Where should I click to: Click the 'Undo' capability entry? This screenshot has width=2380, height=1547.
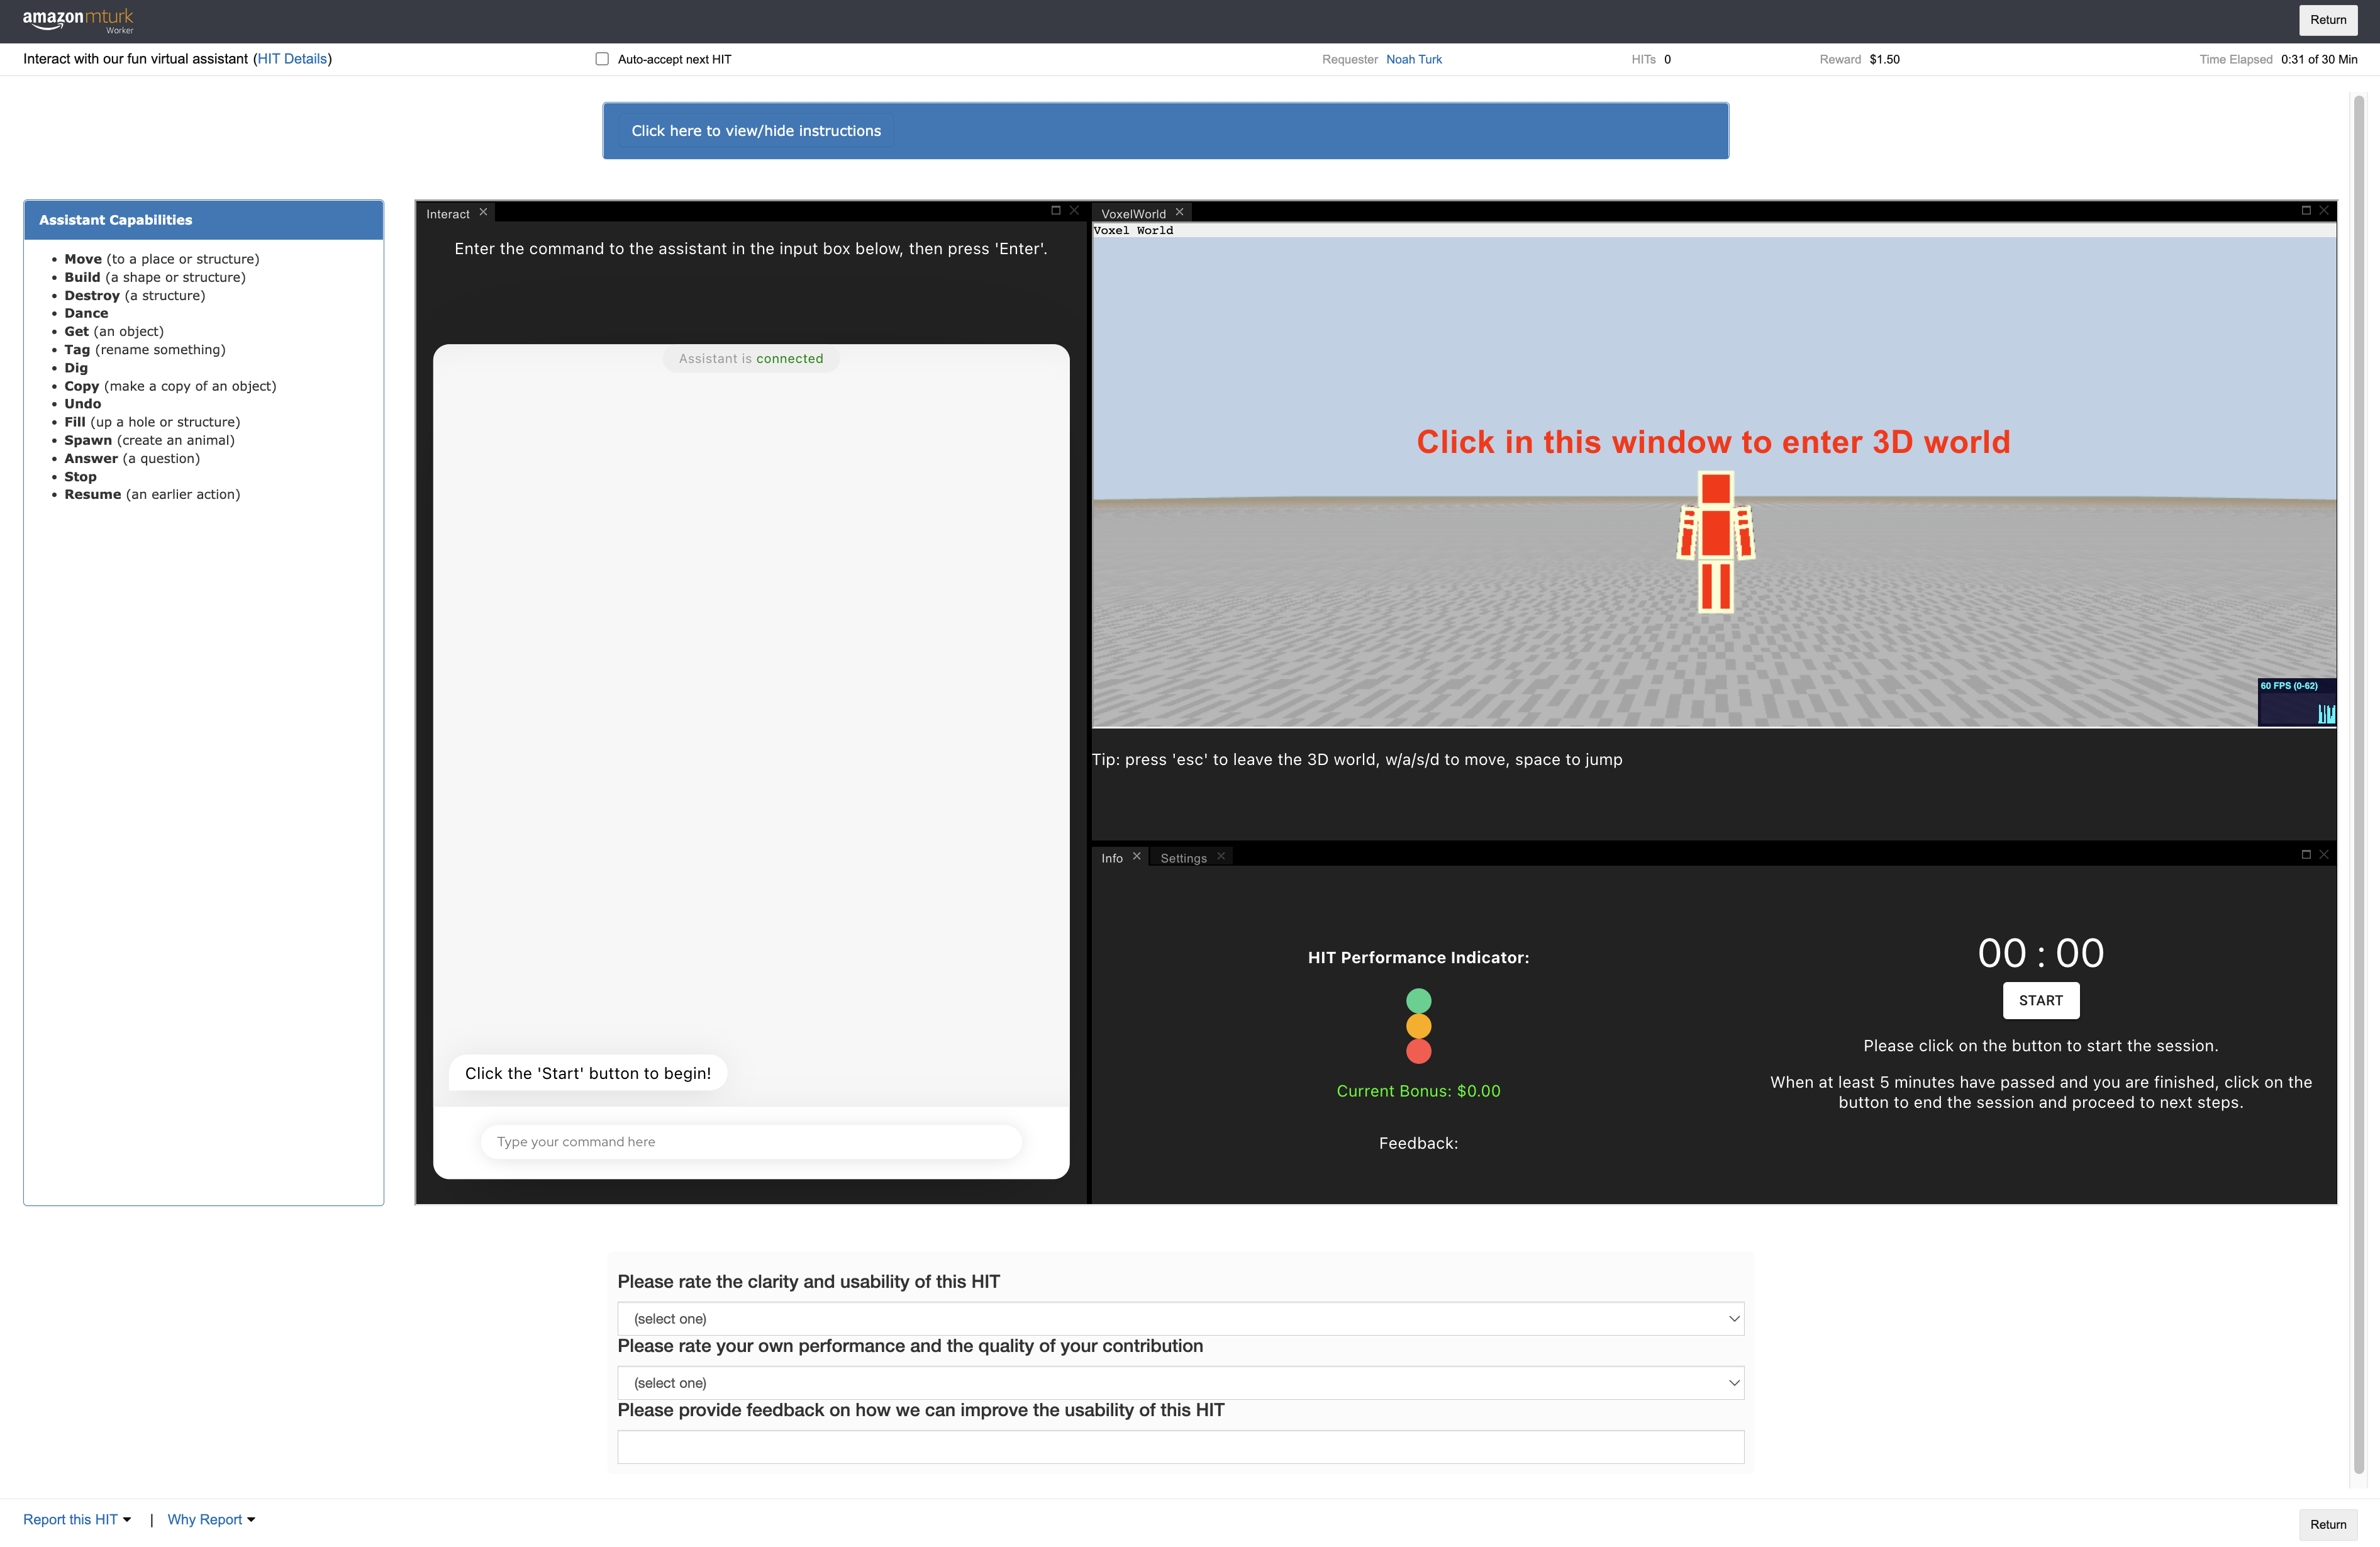83,404
